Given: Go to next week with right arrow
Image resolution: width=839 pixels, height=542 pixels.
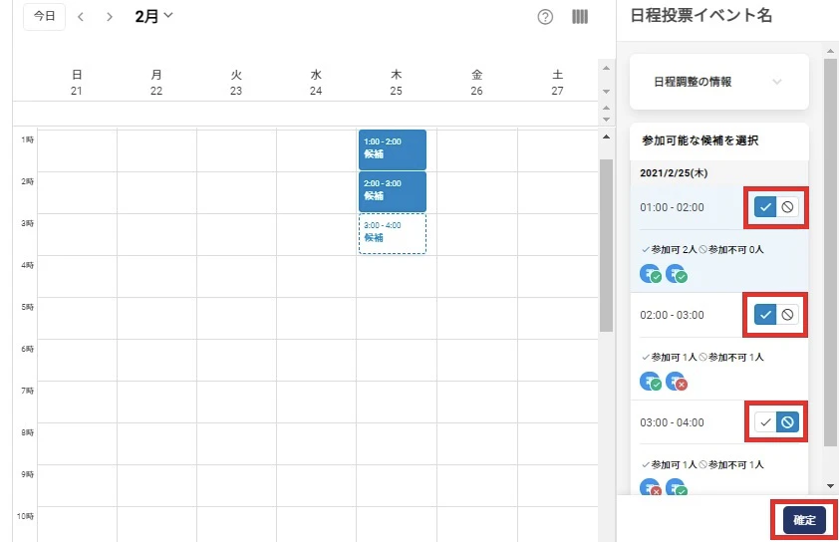Looking at the screenshot, I should (110, 17).
